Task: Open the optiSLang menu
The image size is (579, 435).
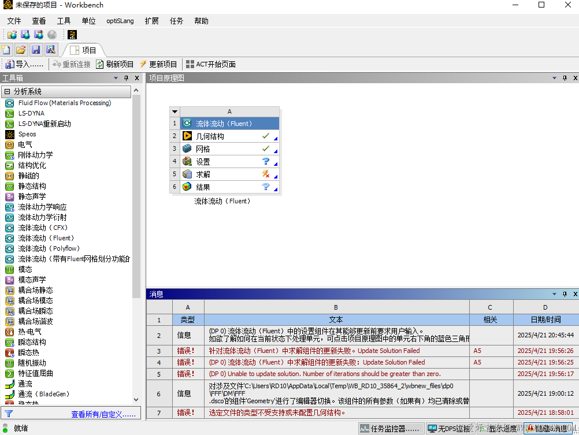Action: [120, 21]
